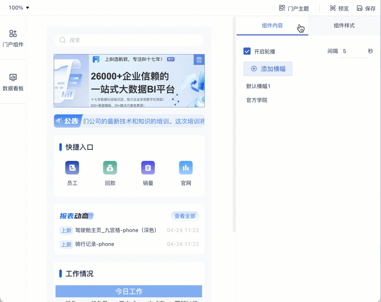This screenshot has width=381, height=302.
Task: Click the 预览 eye icon
Action: (333, 8)
